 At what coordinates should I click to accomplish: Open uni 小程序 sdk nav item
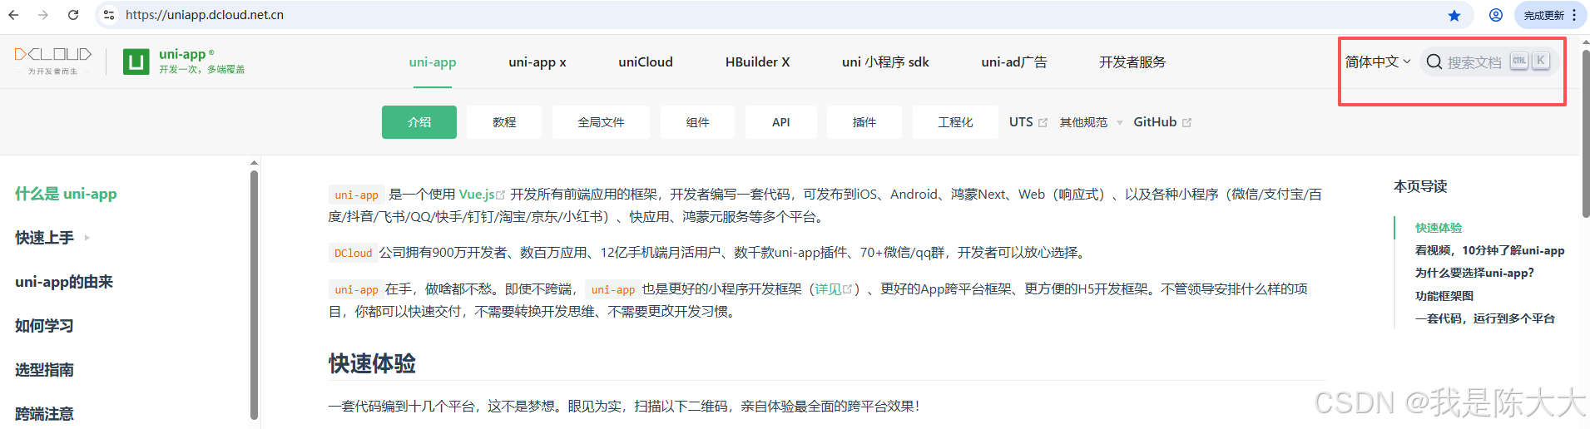pos(885,62)
